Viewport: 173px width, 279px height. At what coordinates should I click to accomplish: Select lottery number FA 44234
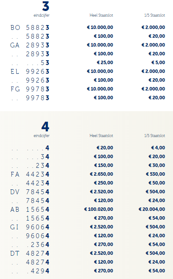[30, 174]
